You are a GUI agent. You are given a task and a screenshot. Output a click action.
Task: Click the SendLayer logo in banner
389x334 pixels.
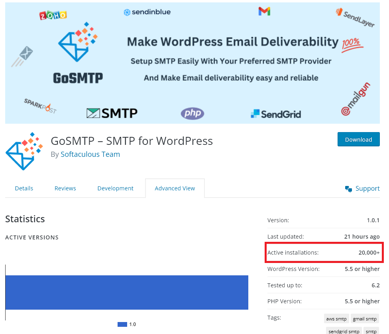[355, 18]
